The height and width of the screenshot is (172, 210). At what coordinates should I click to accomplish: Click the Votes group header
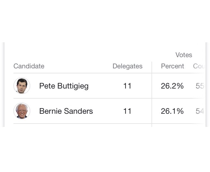pyautogui.click(x=184, y=55)
